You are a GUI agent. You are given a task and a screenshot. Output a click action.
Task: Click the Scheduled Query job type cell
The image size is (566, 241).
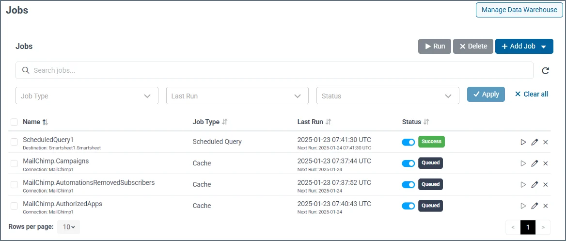coord(217,142)
